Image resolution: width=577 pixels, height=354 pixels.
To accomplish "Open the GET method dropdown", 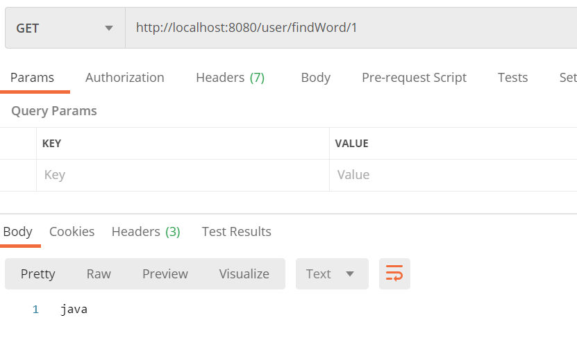I will [65, 28].
